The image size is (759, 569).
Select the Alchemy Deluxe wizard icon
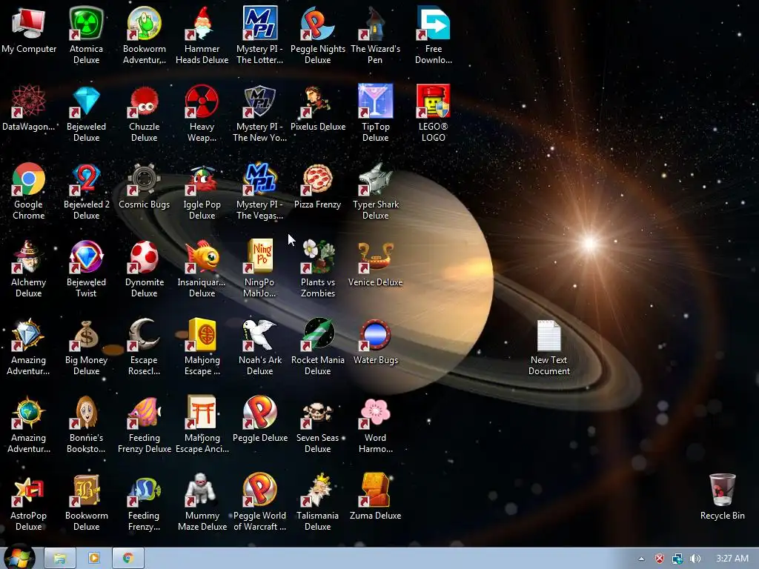click(x=29, y=257)
